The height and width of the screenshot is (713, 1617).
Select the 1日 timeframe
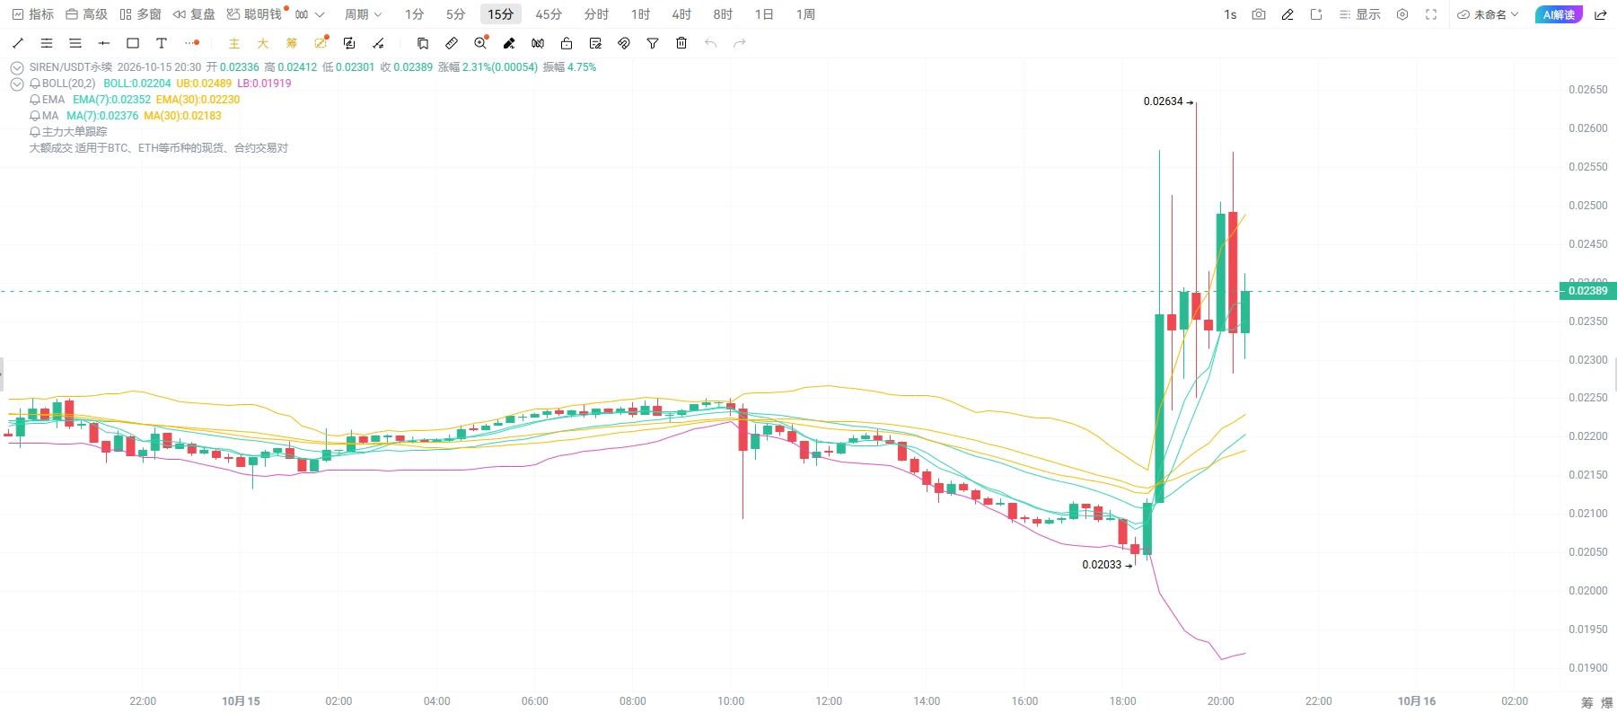[x=764, y=14]
